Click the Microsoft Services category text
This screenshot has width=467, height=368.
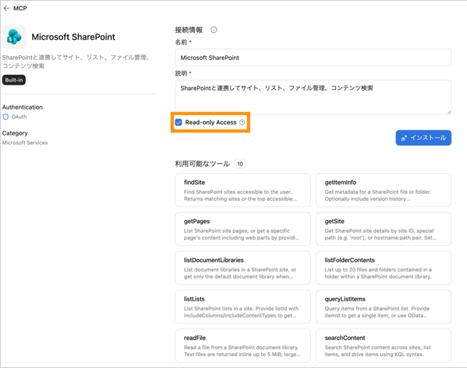pos(25,142)
